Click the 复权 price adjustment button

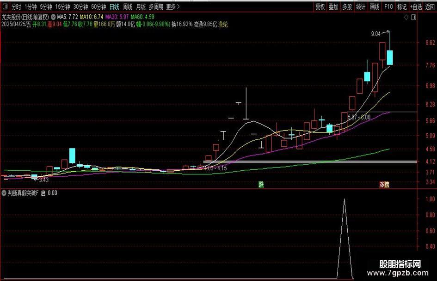(320, 6)
